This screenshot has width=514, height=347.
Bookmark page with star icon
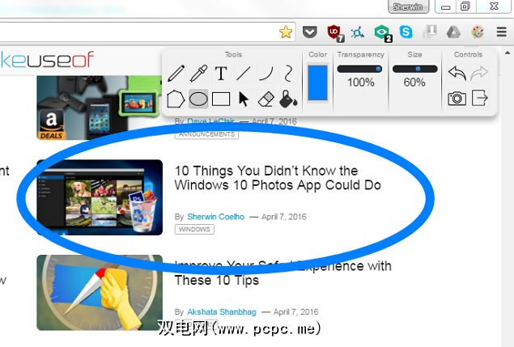tap(286, 32)
